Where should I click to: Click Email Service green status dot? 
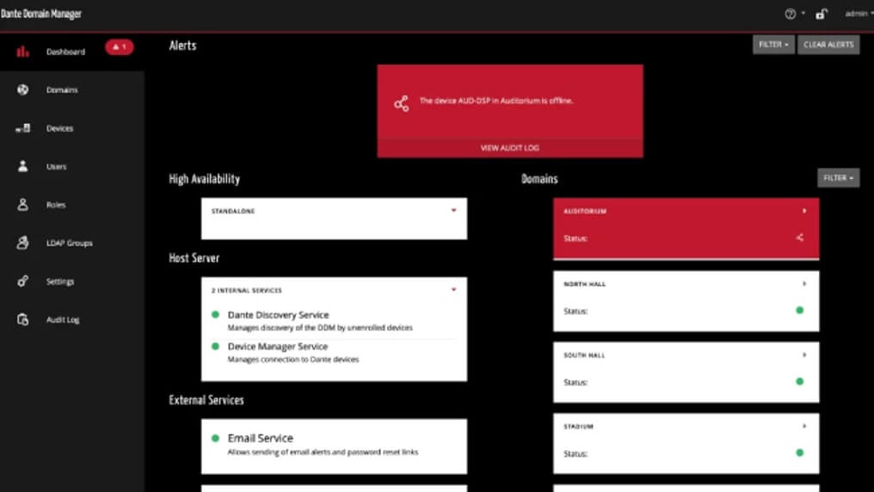(215, 438)
